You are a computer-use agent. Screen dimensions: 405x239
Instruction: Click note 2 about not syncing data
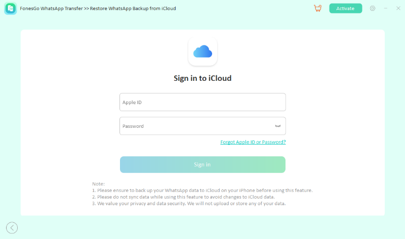(183, 197)
